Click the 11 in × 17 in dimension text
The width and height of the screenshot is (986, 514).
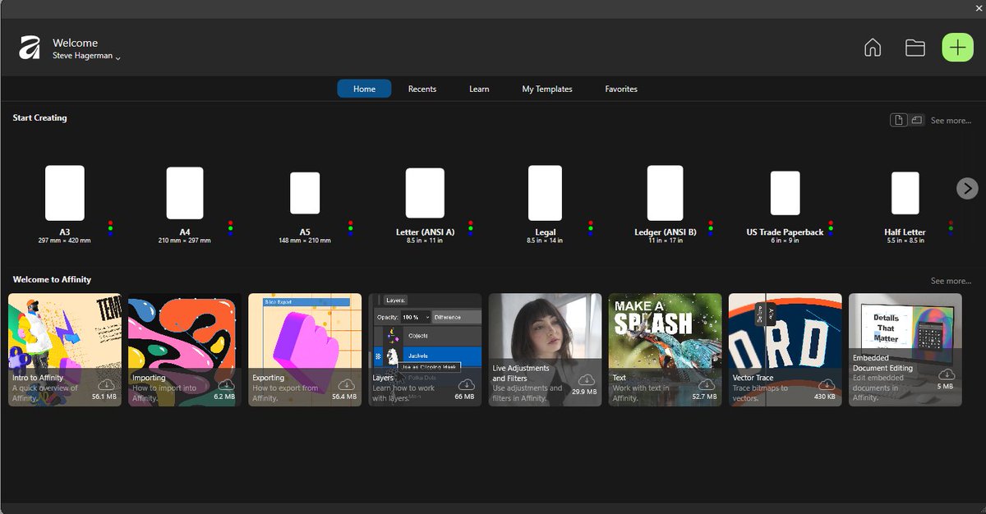[666, 241]
